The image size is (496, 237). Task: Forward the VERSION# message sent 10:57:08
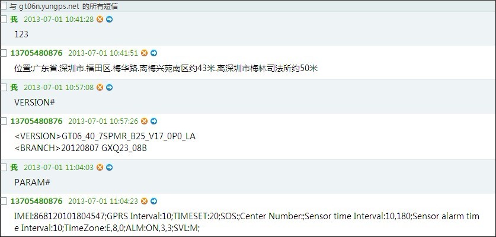point(110,87)
